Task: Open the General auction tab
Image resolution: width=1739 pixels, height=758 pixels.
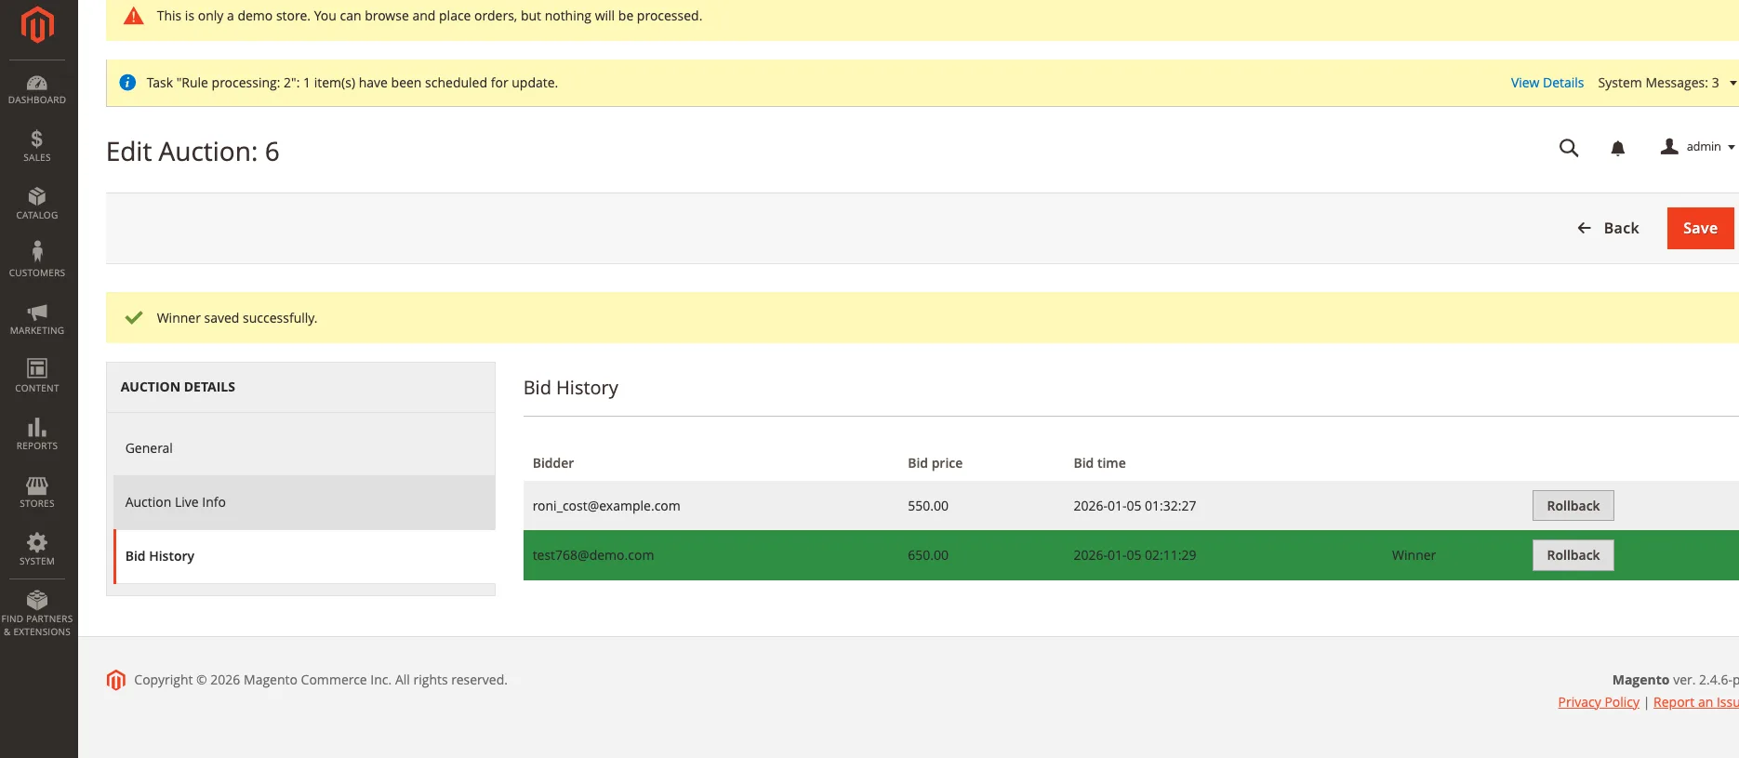Action: [304, 448]
